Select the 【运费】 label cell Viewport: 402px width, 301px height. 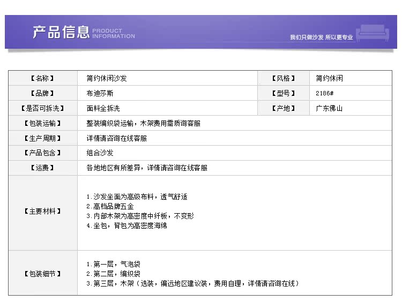[x=43, y=168]
